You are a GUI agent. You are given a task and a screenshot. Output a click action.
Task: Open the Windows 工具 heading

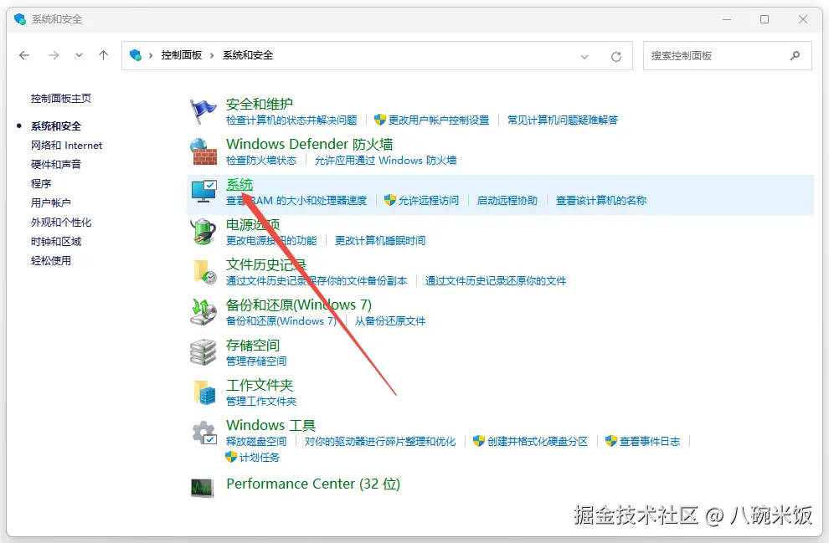[x=270, y=425]
